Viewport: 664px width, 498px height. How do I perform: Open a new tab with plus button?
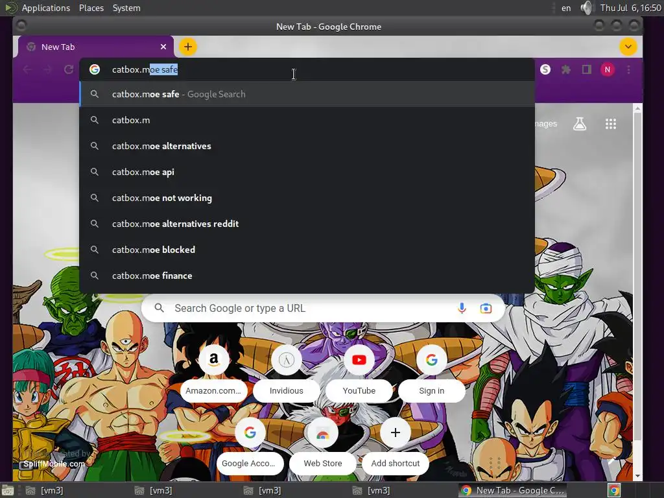pos(188,47)
